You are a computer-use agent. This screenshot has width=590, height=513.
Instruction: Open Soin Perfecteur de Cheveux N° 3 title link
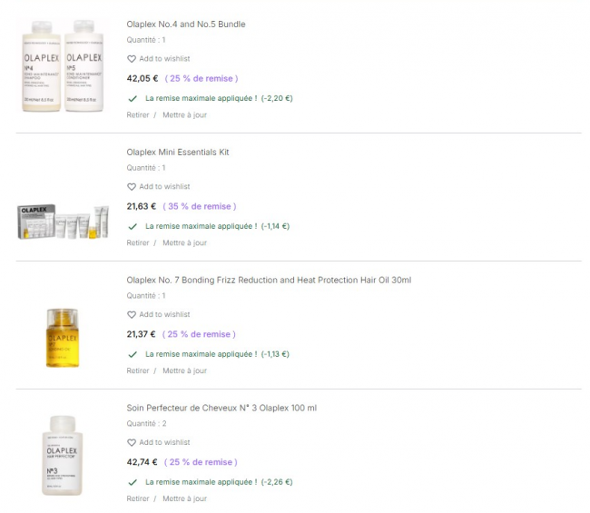click(221, 408)
